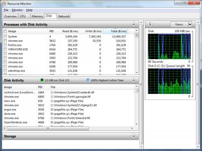Click the green Disk I/O color indicator
The height and width of the screenshot is (151, 202).
42,80
